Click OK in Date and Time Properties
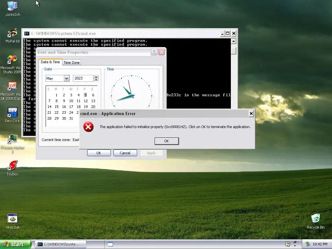The height and width of the screenshot is (249, 332). click(x=99, y=153)
